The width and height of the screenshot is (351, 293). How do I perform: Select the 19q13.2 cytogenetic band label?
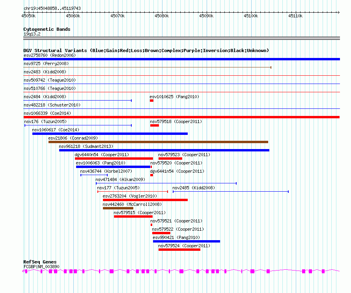pos(32,34)
